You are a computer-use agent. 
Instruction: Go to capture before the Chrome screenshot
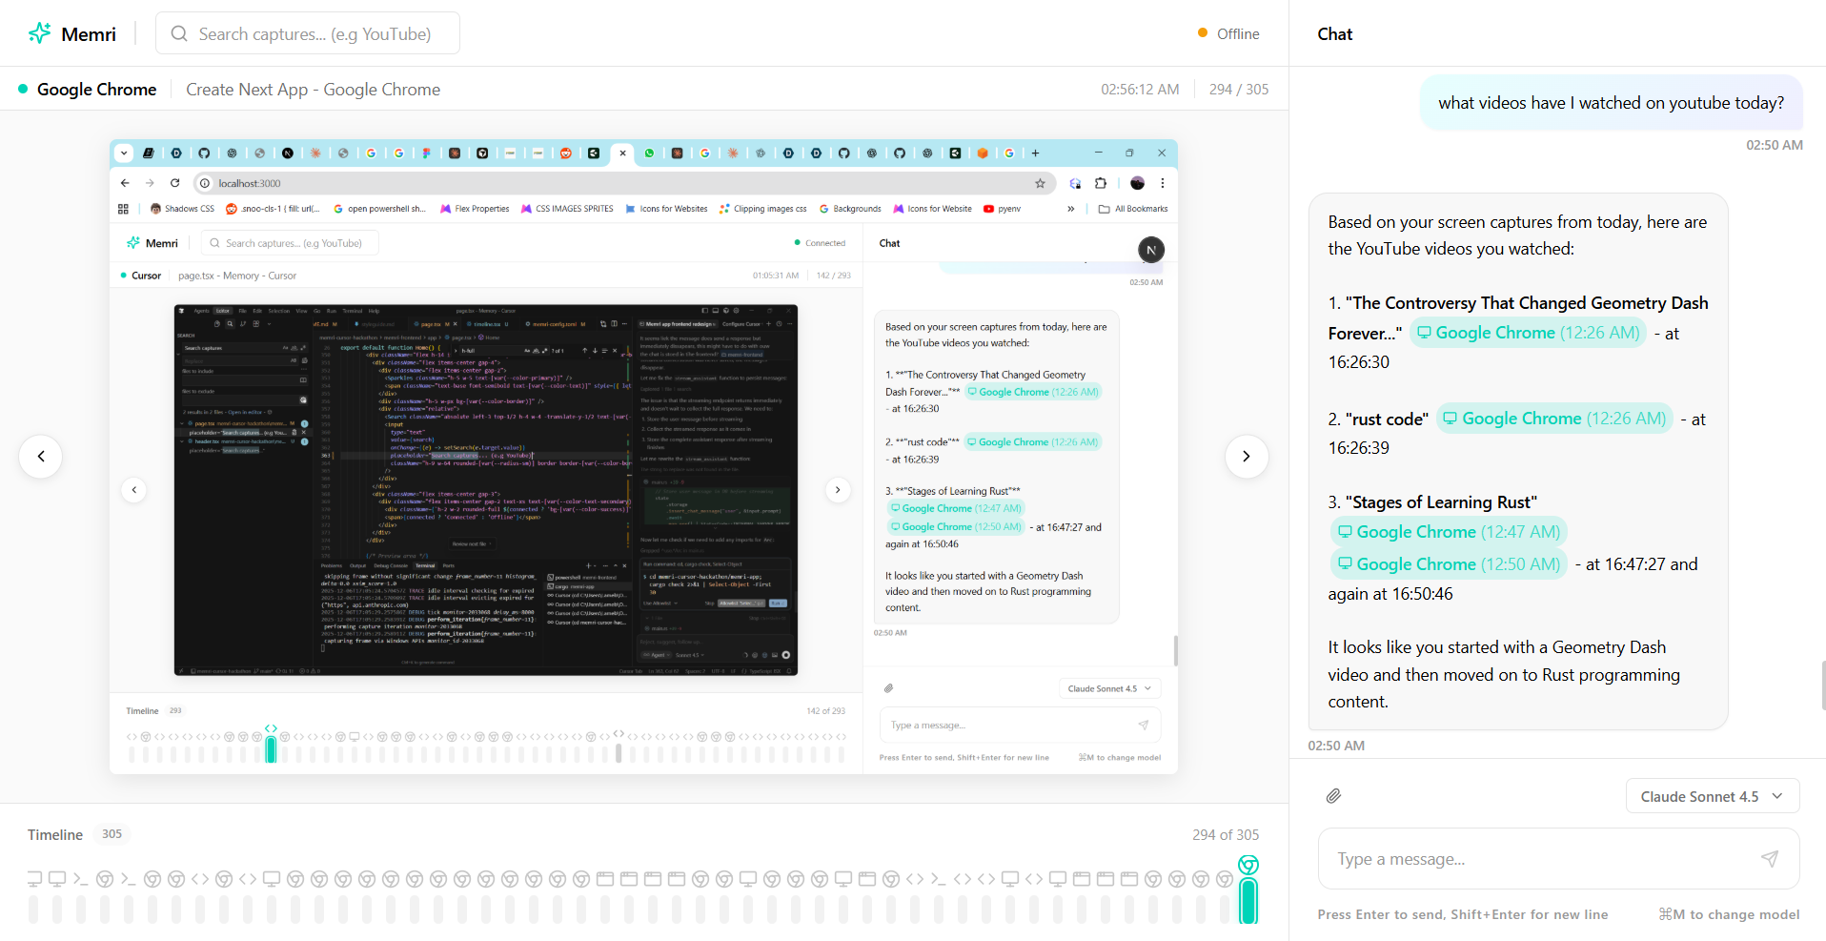(x=41, y=457)
